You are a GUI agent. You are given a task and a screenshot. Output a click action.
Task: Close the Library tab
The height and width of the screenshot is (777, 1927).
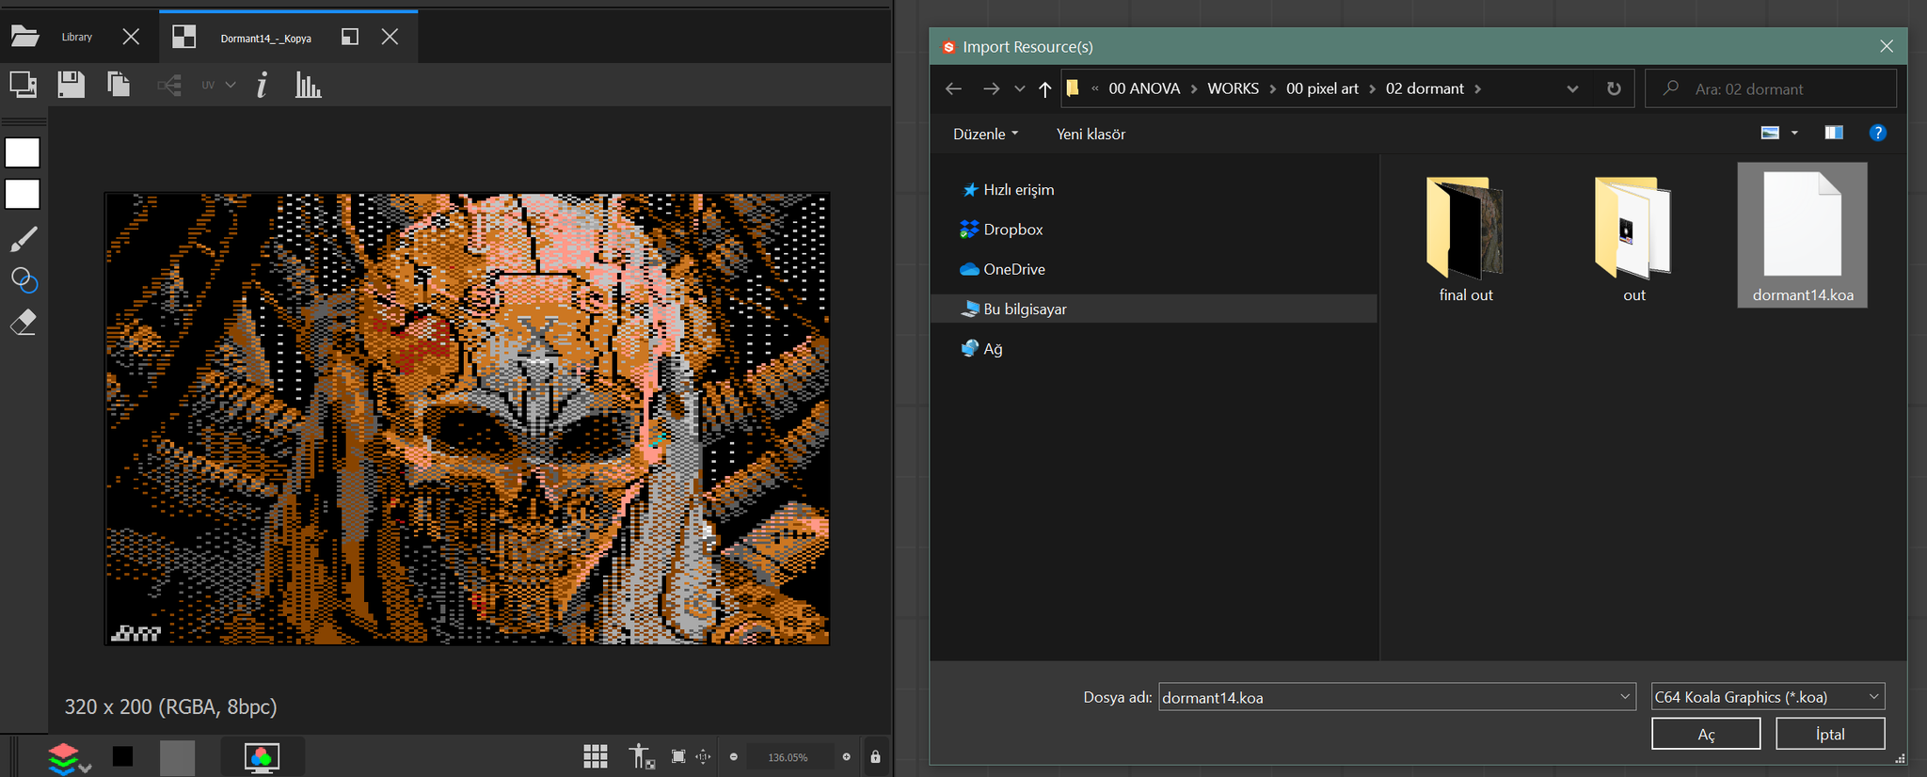[x=131, y=37]
